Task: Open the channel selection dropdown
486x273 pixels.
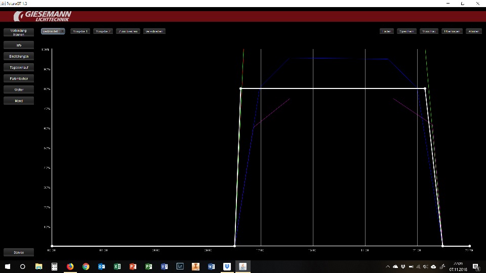Action: [53, 31]
